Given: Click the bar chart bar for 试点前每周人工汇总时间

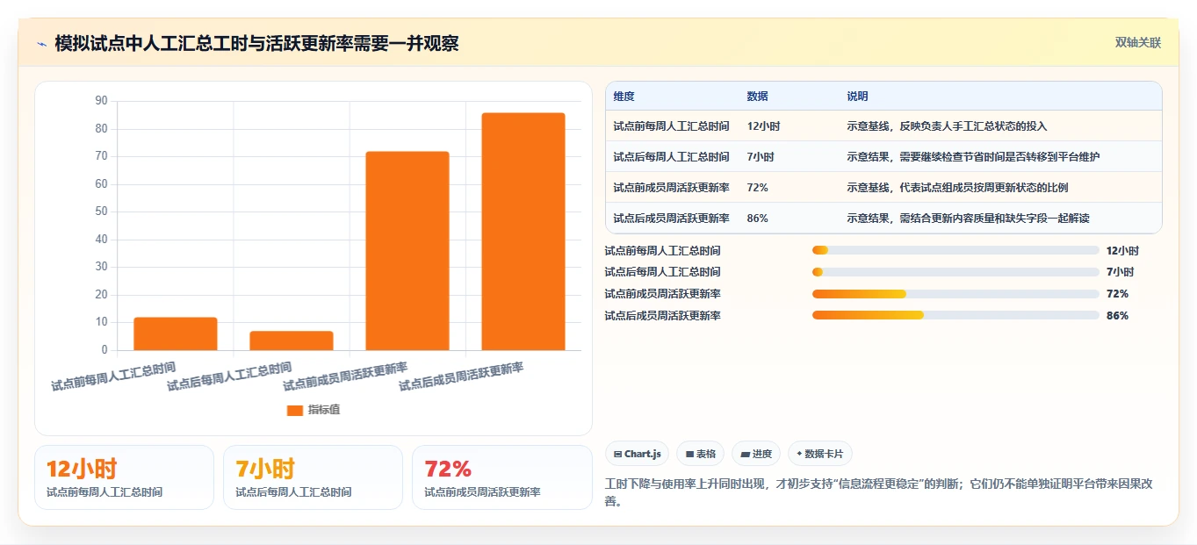Looking at the screenshot, I should point(176,333).
